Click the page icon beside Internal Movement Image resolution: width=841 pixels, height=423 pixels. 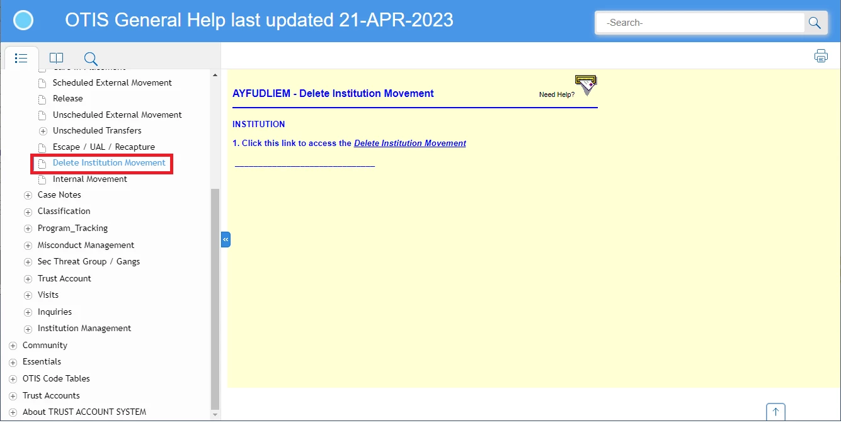pyautogui.click(x=43, y=179)
